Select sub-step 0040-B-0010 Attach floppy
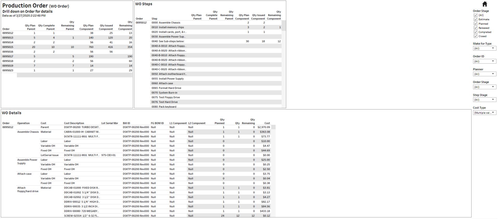This screenshot has height=219, width=498. (x=169, y=55)
